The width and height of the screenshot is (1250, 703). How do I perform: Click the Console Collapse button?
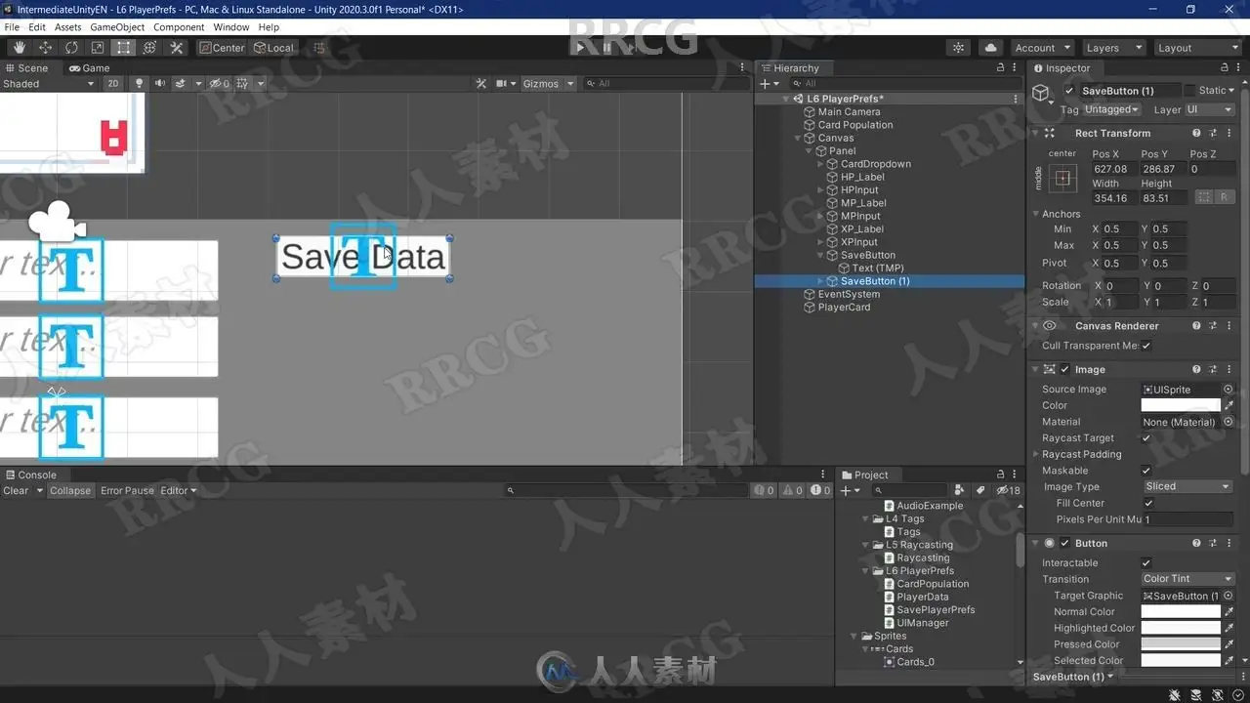pyautogui.click(x=70, y=491)
